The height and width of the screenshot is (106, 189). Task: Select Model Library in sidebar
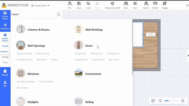(x=5, y=38)
